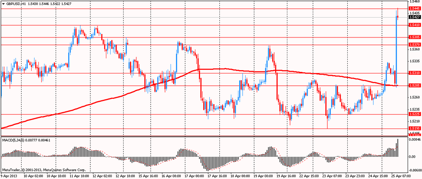Click the OHLC values 1.5430 1.5446 1.5422 1.5427
Viewport: 422px width, 179px height.
49,4
